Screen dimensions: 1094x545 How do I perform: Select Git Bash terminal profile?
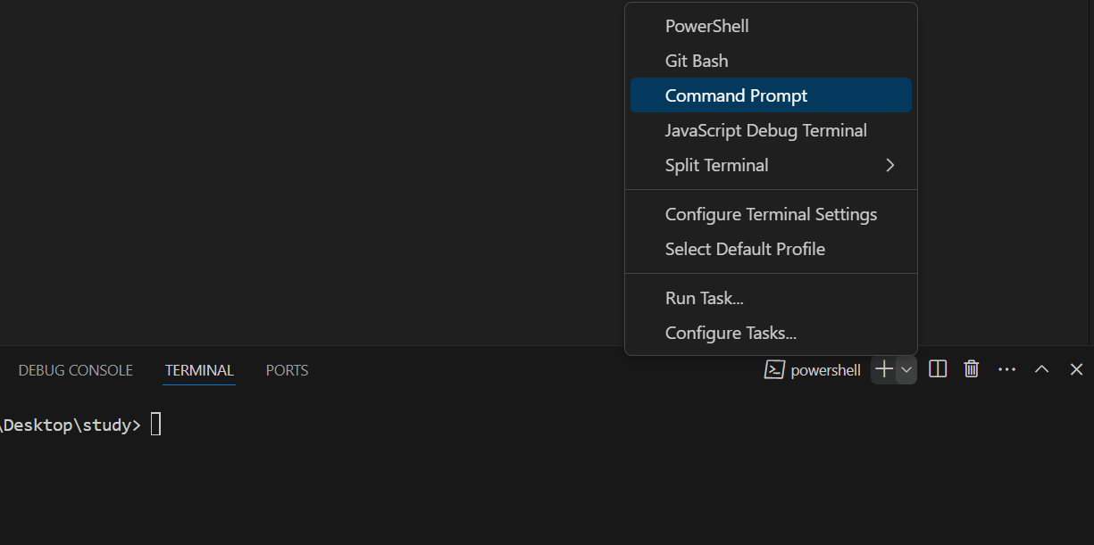(x=697, y=61)
